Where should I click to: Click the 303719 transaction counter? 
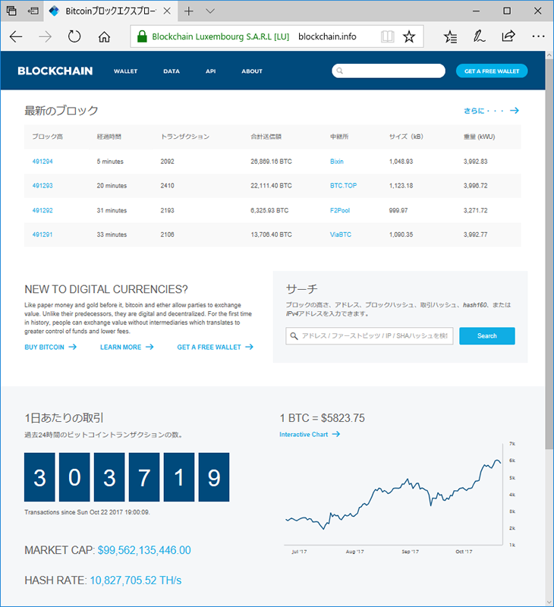127,477
